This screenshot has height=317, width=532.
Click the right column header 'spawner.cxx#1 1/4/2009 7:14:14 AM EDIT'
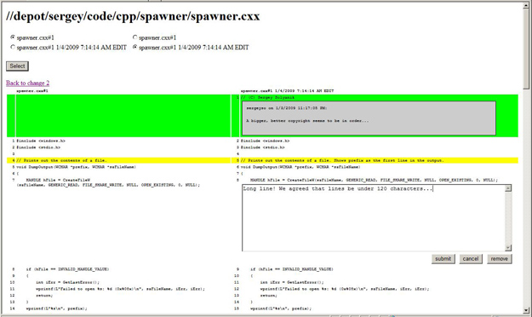(x=287, y=90)
